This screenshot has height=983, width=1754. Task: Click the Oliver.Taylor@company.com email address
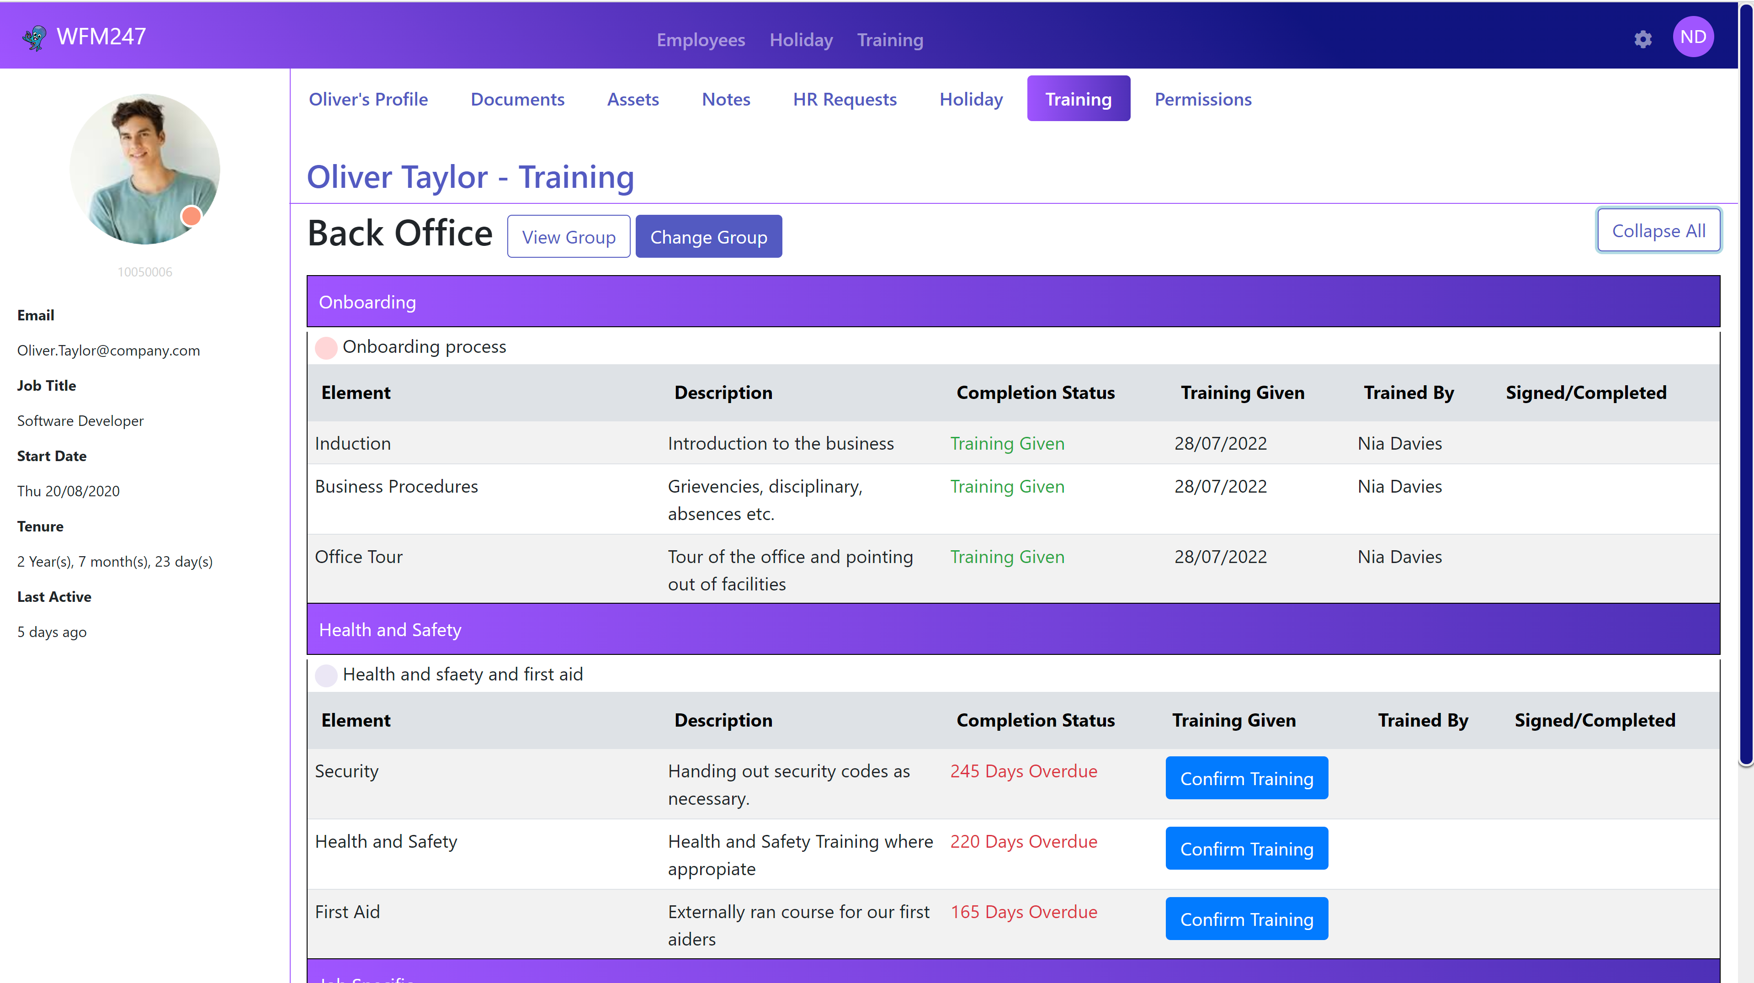108,351
